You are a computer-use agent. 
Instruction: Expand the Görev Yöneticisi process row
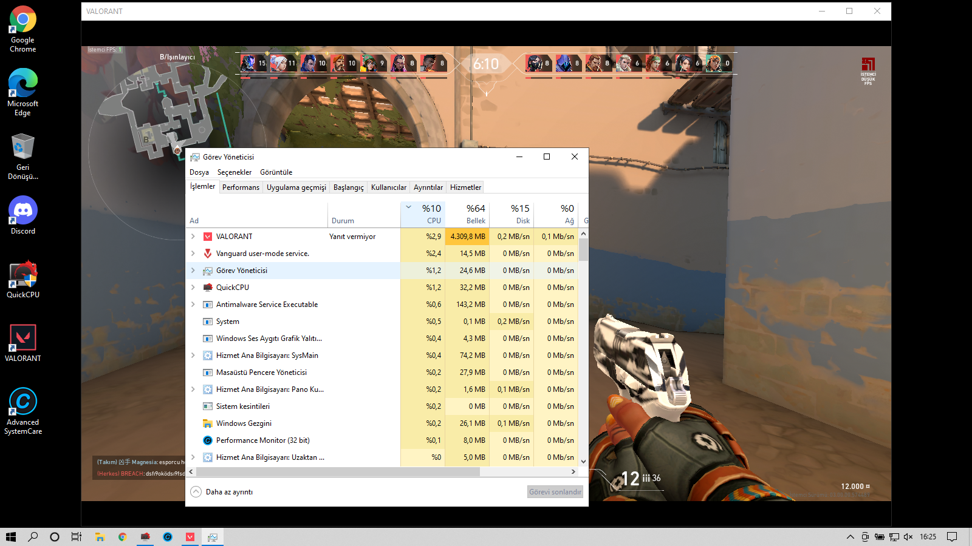pos(193,271)
